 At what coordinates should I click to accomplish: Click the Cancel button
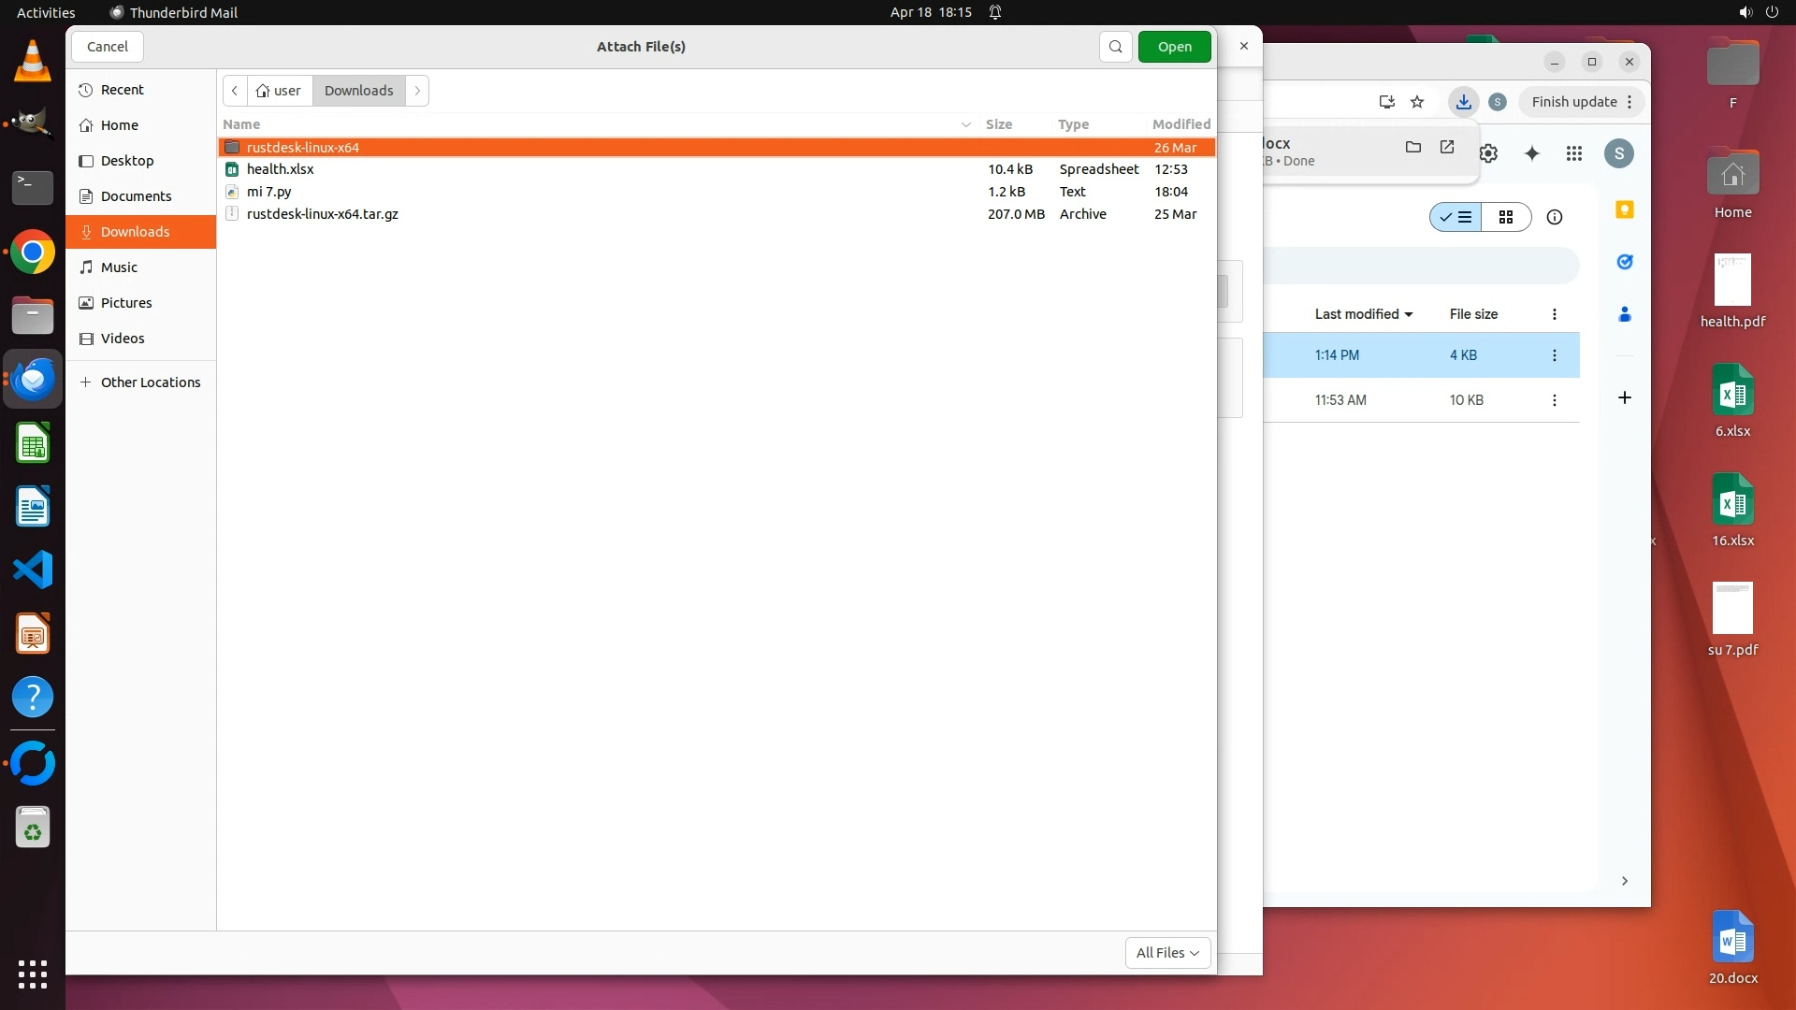tap(107, 47)
